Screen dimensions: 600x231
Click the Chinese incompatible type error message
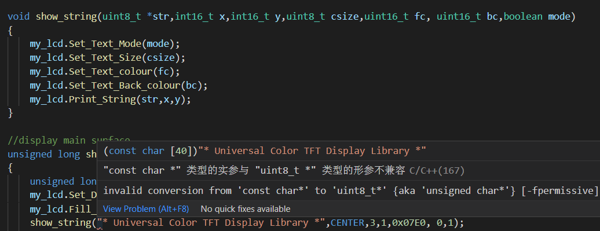coord(254,171)
